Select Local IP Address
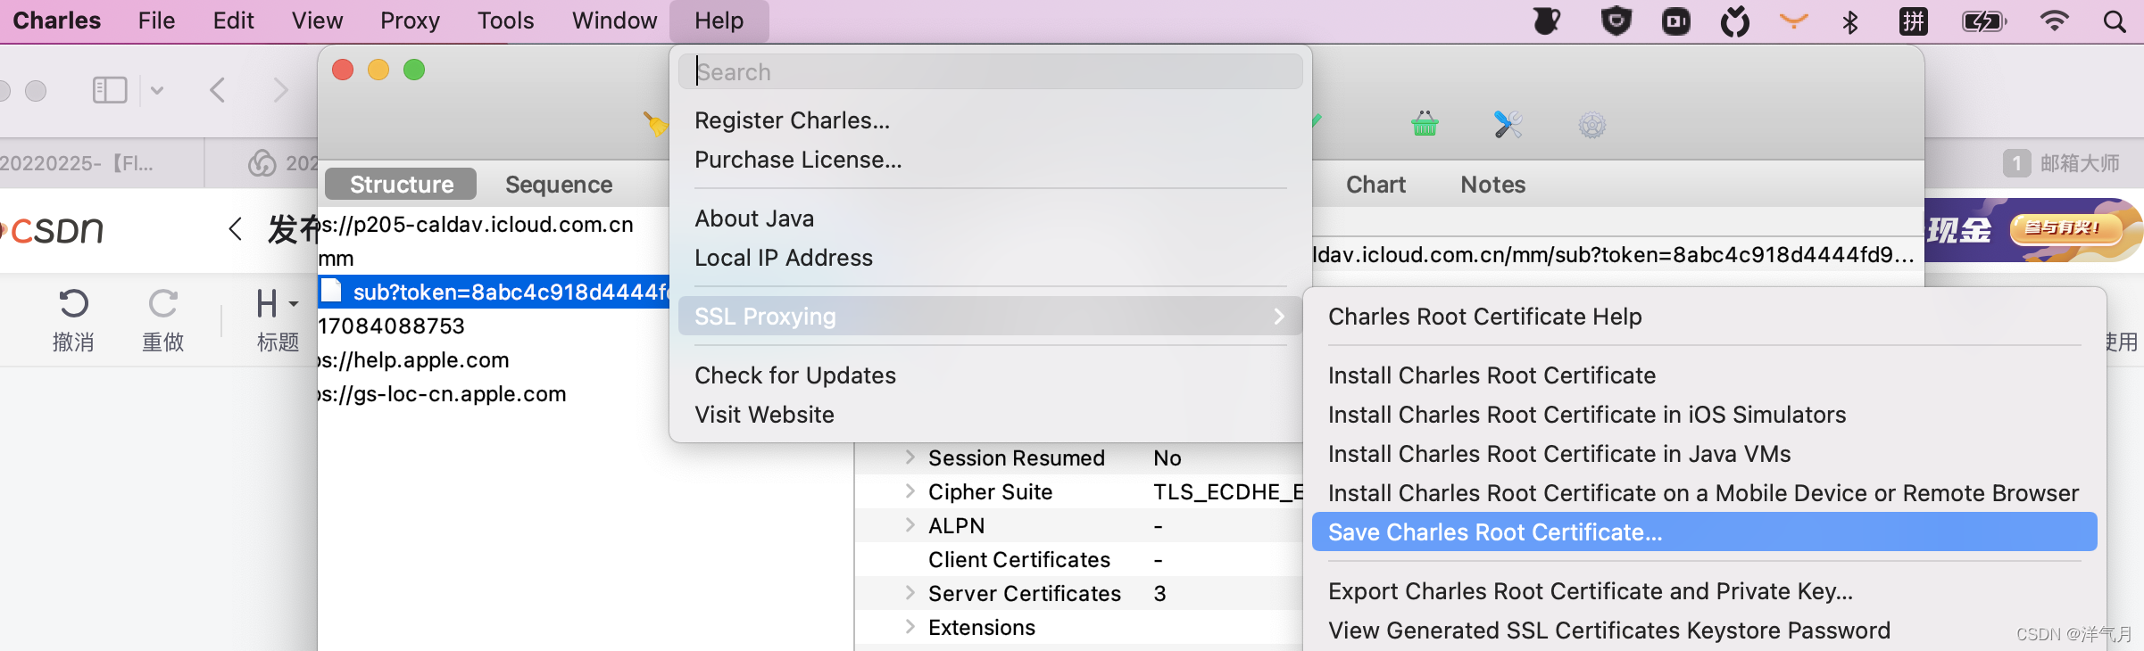Image resolution: width=2144 pixels, height=651 pixels. click(x=784, y=258)
